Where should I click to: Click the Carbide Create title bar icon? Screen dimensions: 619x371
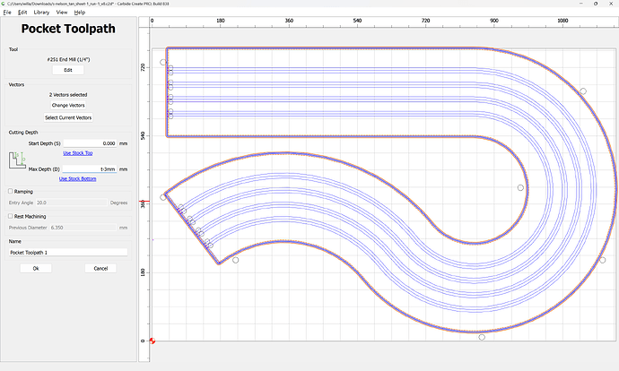coord(5,4)
